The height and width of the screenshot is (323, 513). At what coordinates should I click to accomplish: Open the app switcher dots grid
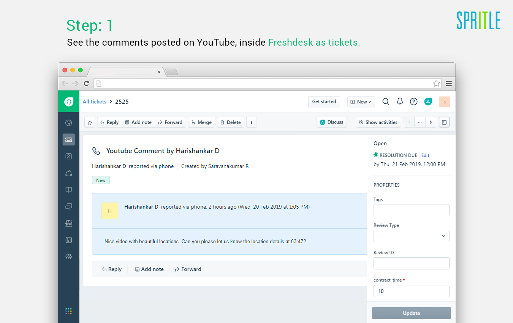point(68,311)
